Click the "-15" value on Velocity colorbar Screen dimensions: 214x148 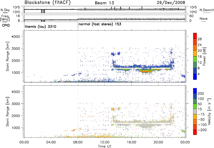click(201, 114)
